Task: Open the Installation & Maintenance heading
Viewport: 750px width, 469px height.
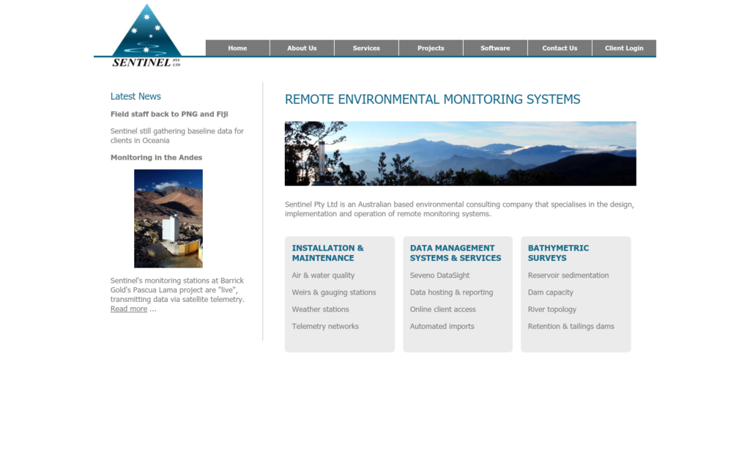Action: pos(327,253)
